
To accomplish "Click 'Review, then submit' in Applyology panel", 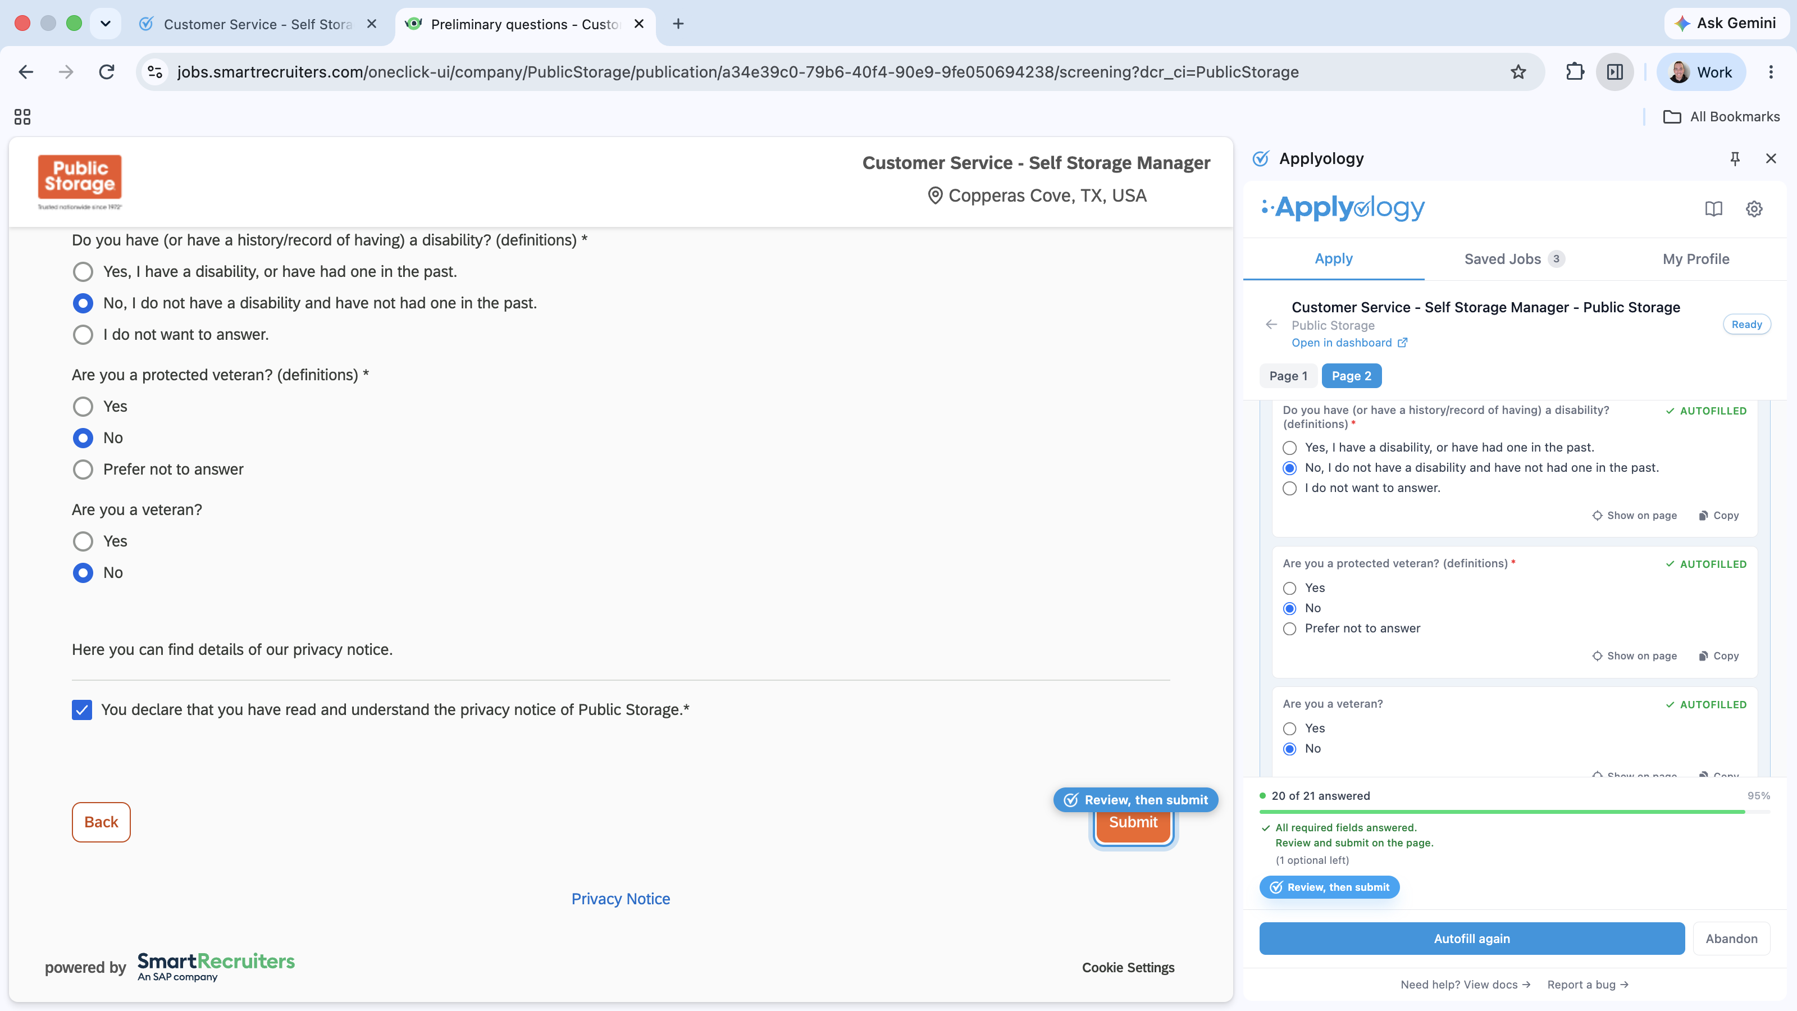I will coord(1329,887).
